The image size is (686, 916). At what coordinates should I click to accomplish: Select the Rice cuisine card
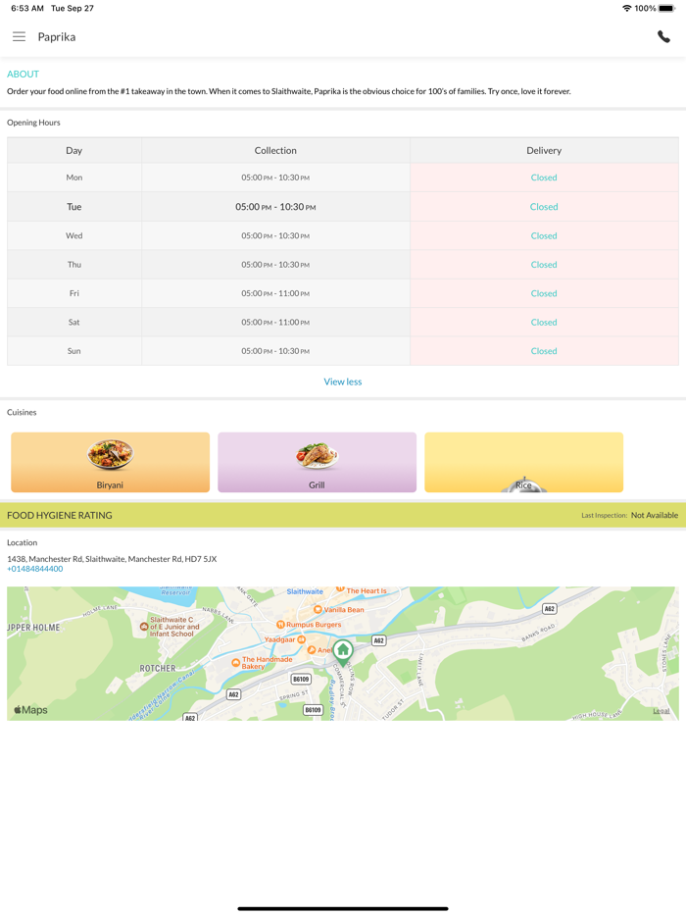coord(523,462)
